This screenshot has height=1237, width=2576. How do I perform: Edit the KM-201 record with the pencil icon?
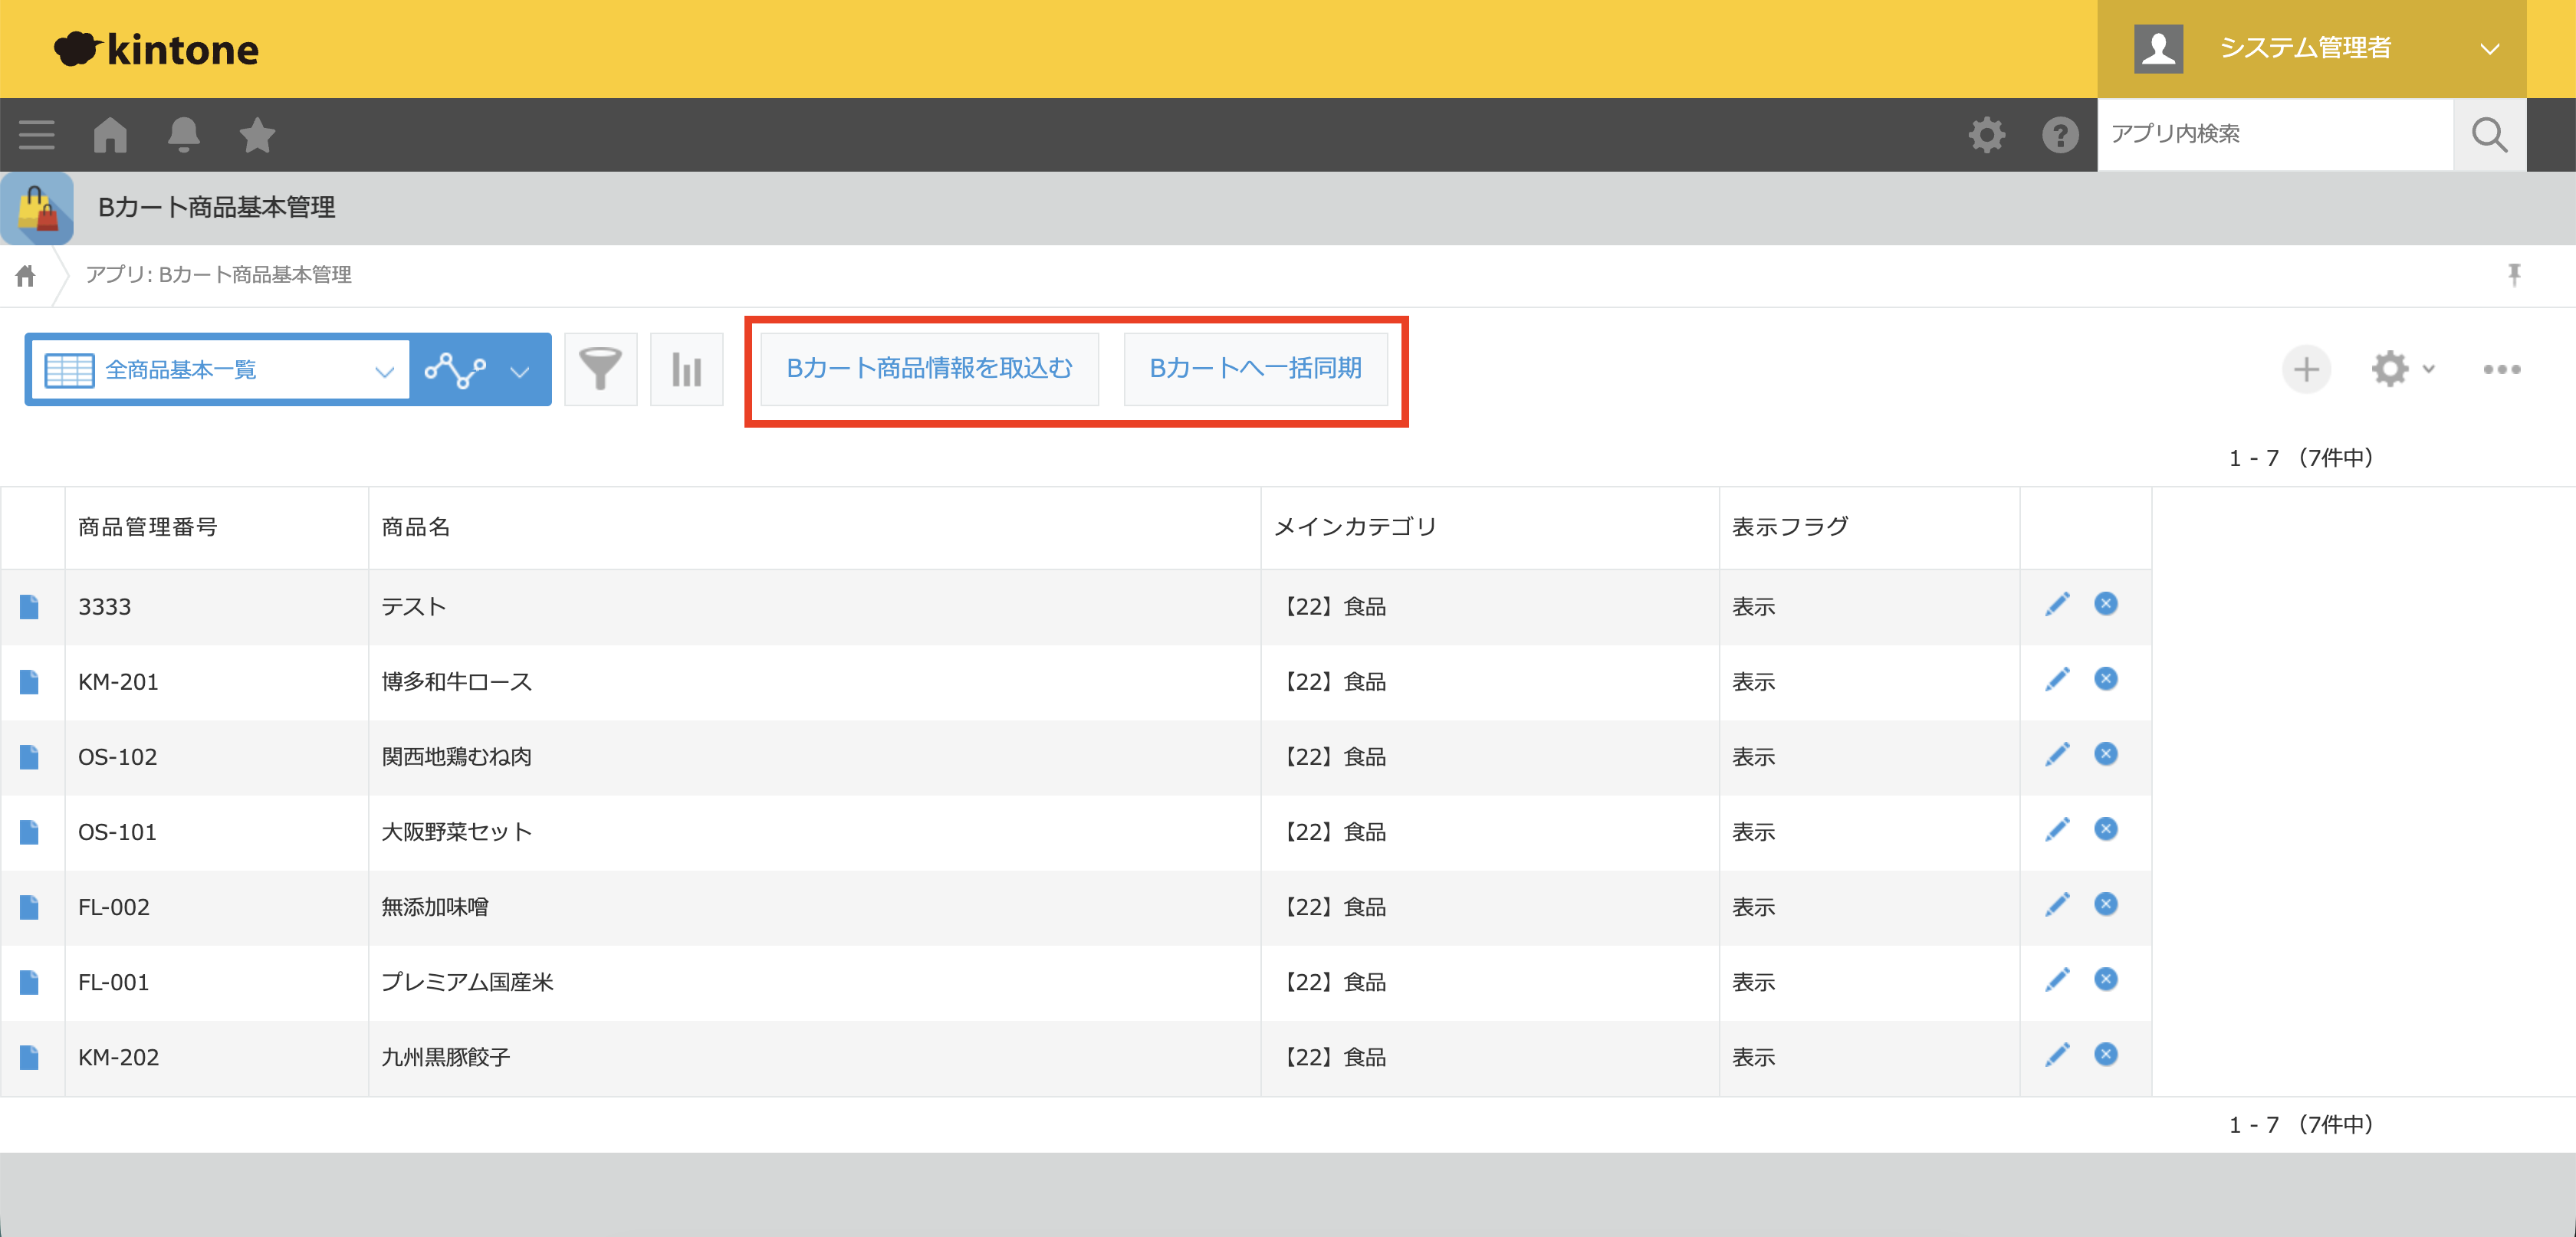click(2057, 679)
